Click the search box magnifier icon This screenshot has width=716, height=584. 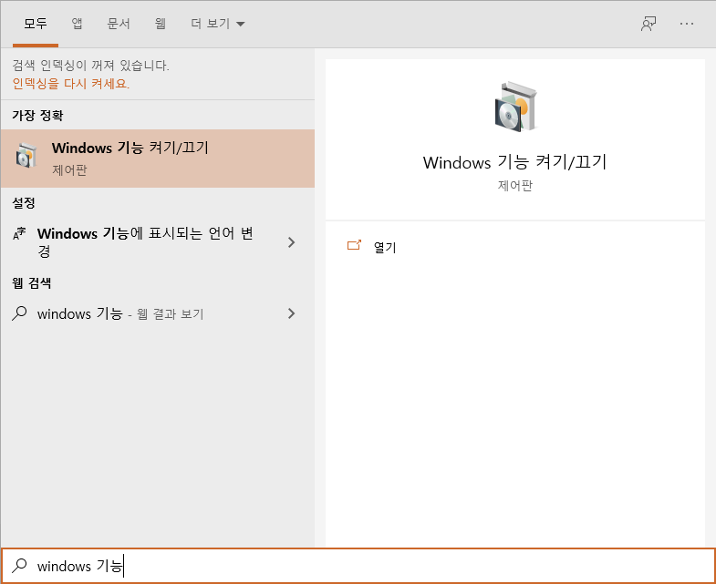[x=19, y=566]
